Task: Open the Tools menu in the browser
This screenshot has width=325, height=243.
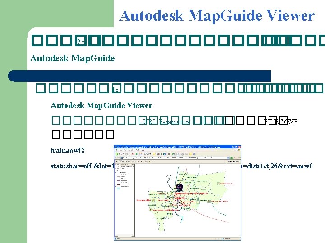Action: tap(137, 150)
